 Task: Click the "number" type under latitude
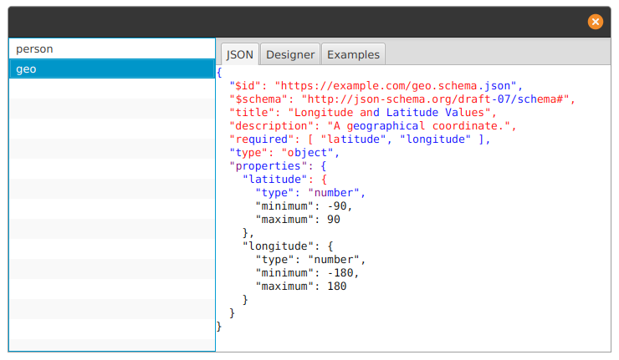(x=334, y=193)
